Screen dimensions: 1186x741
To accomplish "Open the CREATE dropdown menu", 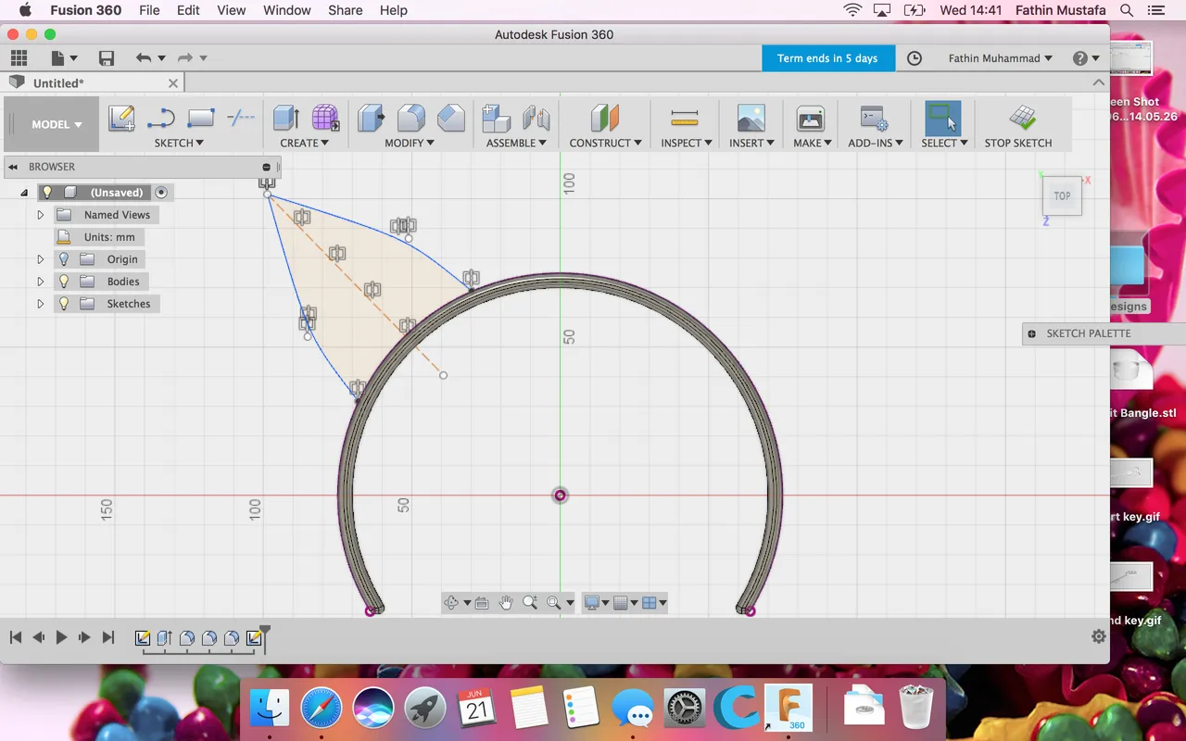I will tap(304, 143).
